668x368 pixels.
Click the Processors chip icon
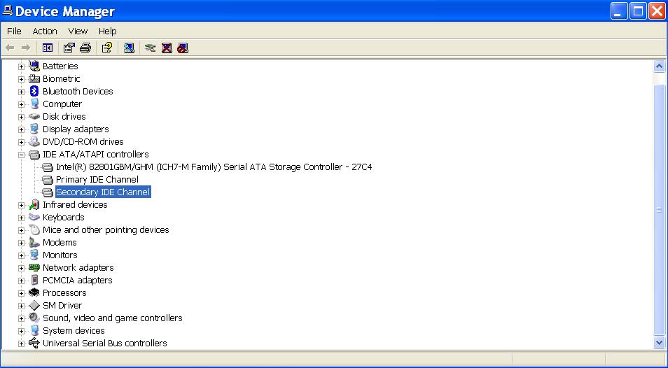tap(34, 292)
